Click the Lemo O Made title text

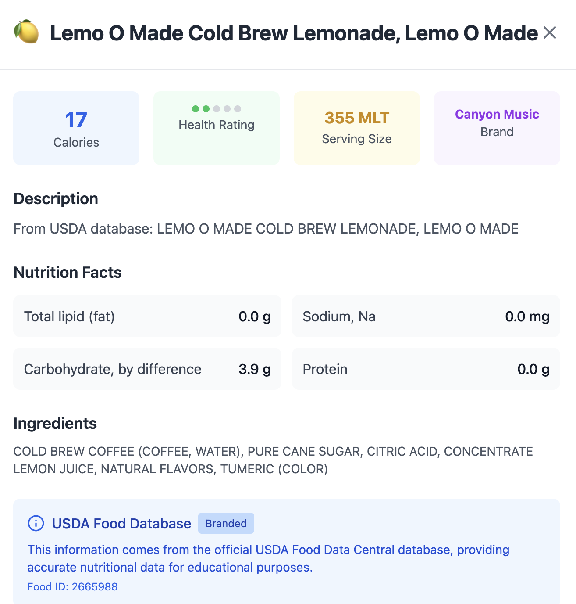tap(294, 33)
